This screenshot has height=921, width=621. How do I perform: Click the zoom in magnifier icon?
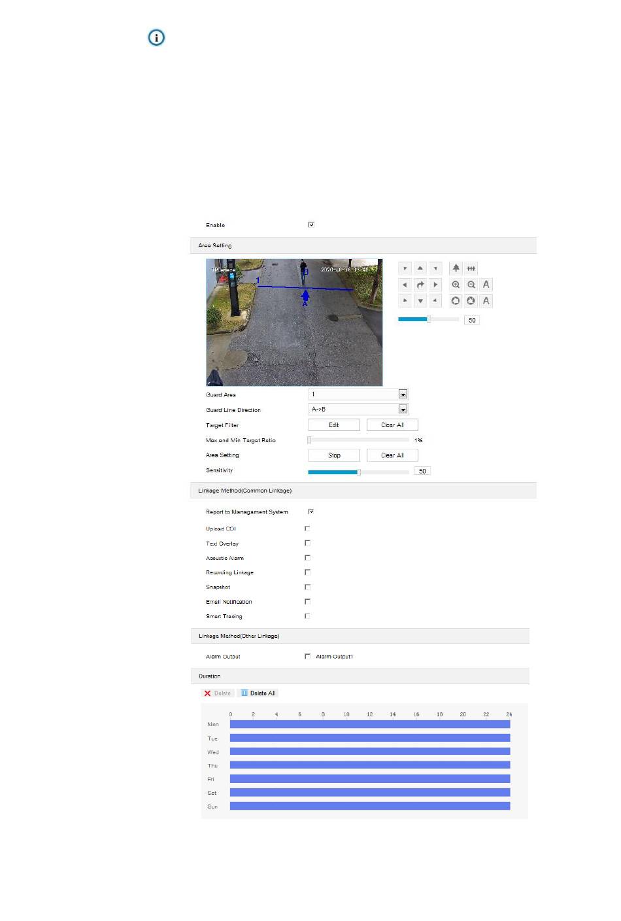tap(456, 285)
